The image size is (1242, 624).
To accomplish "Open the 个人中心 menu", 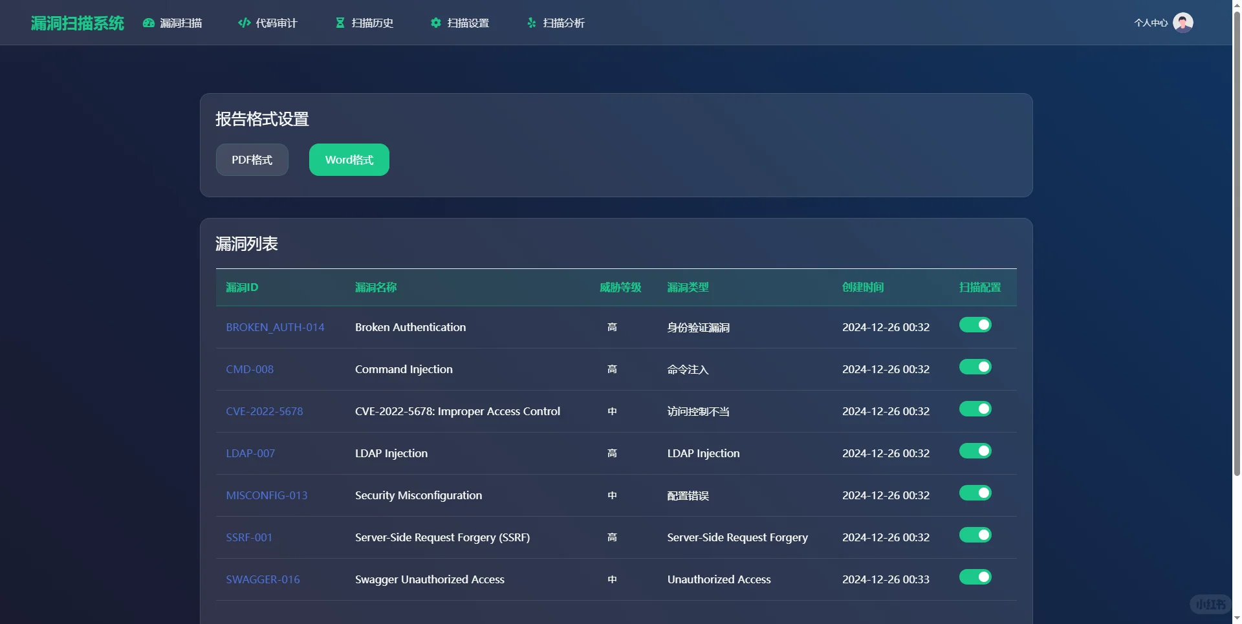I will (1151, 23).
